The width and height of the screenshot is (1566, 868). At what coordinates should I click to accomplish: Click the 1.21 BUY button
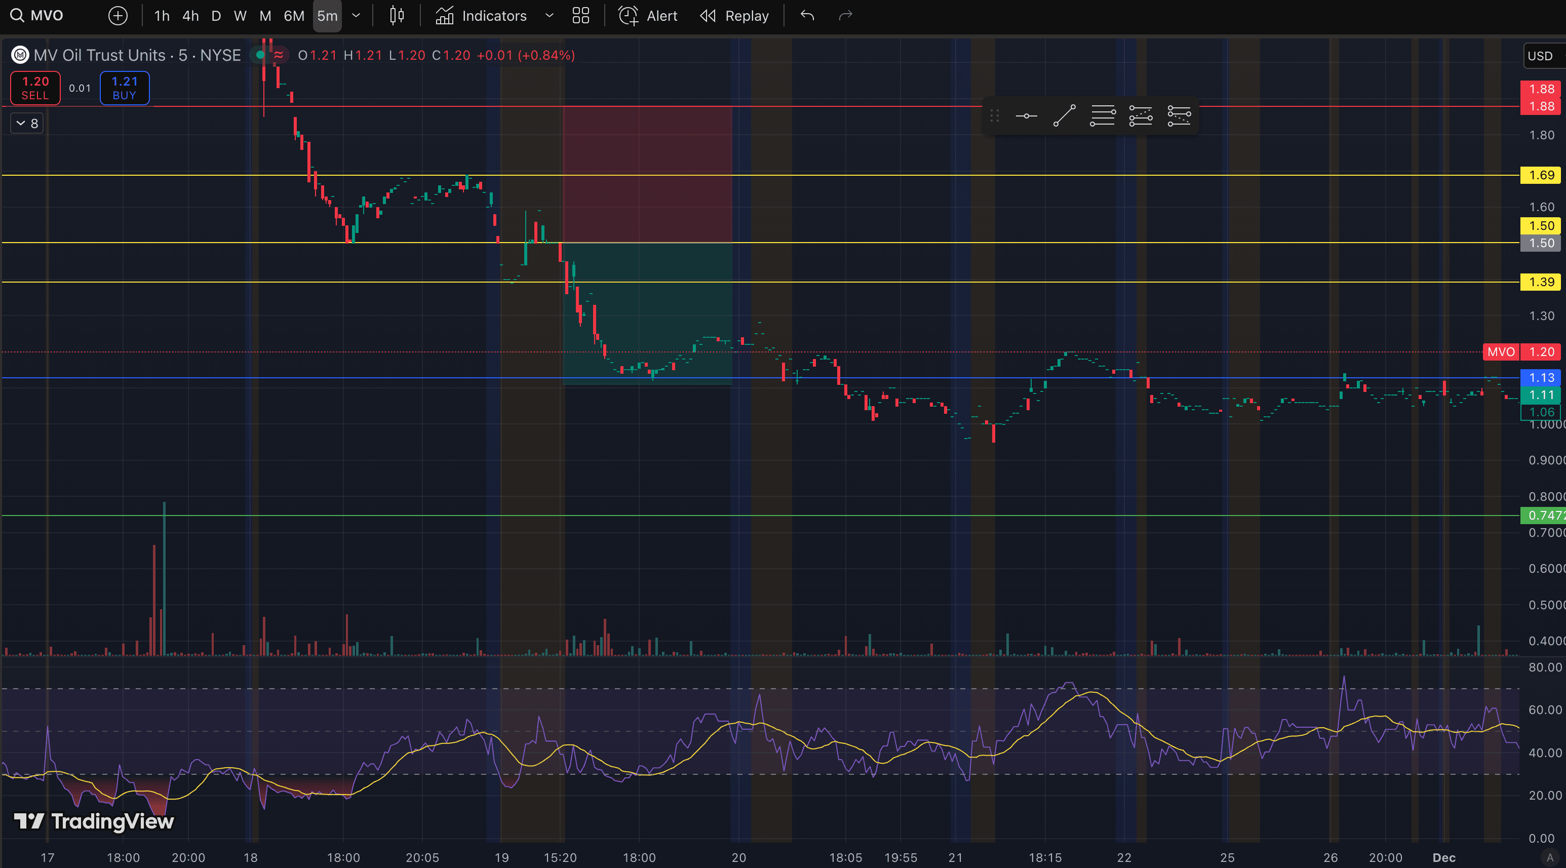coord(125,88)
